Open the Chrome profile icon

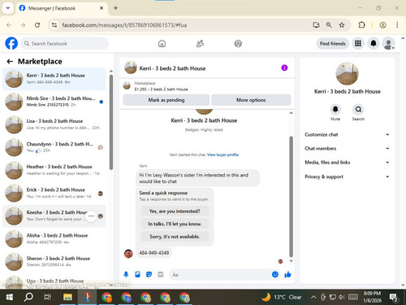point(382,25)
